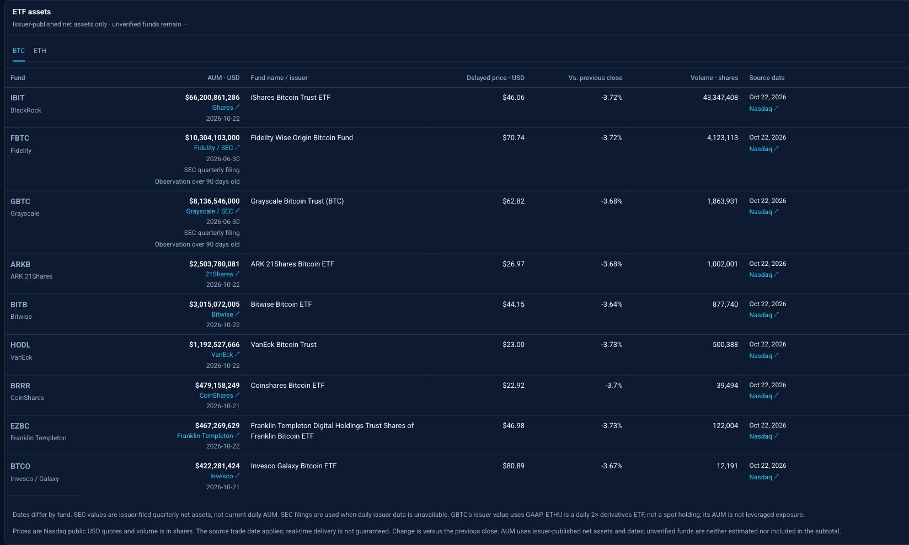Select the $10,304,103,000 AUM value
The image size is (909, 545).
(212, 137)
